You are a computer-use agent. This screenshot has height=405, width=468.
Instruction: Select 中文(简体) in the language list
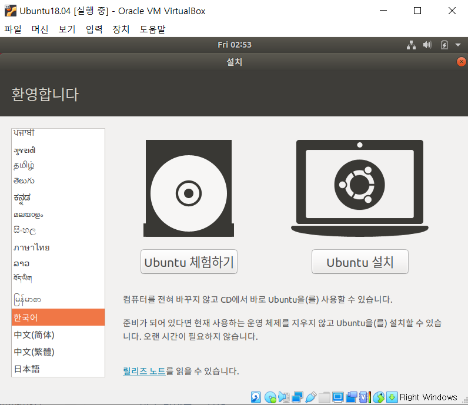coord(58,334)
